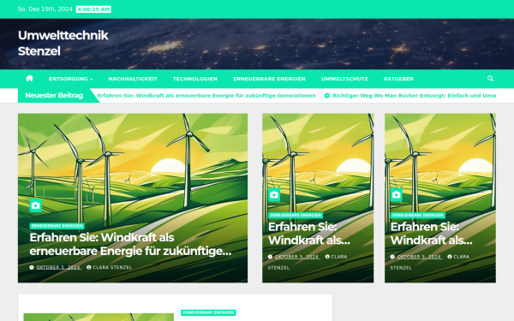Click author icon beside Clara Stenzel on large post
This screenshot has width=514, height=321.
[89, 267]
